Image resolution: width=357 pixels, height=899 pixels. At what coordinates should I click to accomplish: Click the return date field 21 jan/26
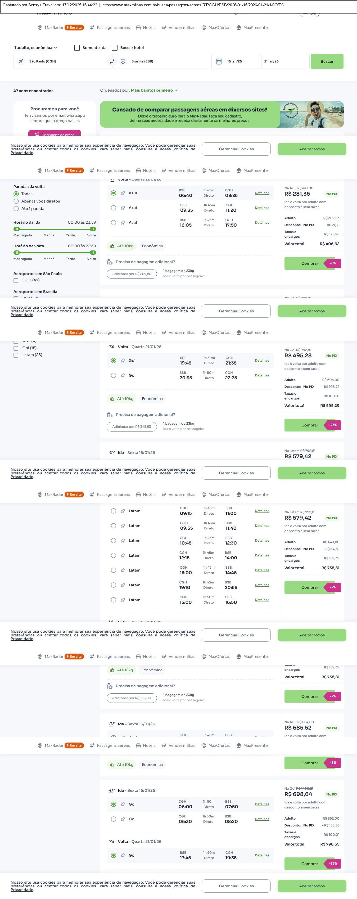coord(284,61)
